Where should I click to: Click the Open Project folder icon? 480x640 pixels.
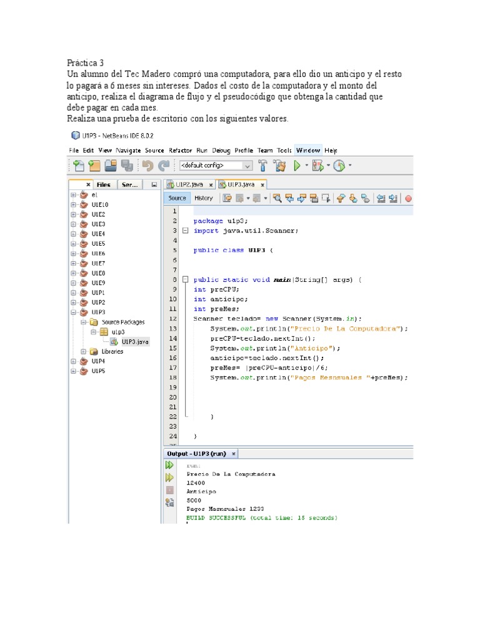[x=111, y=166]
